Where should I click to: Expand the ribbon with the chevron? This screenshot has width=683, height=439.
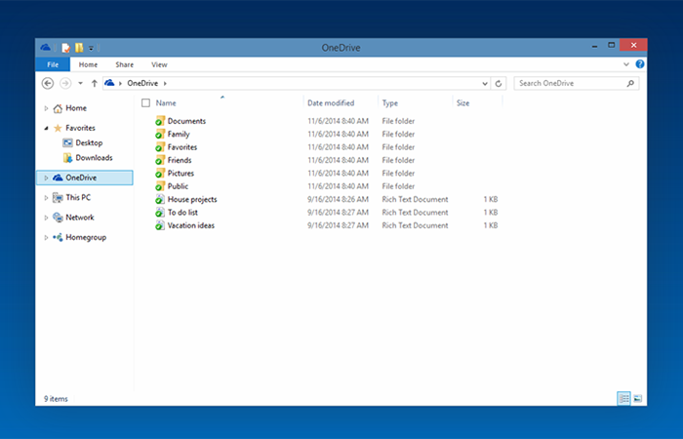click(x=626, y=64)
